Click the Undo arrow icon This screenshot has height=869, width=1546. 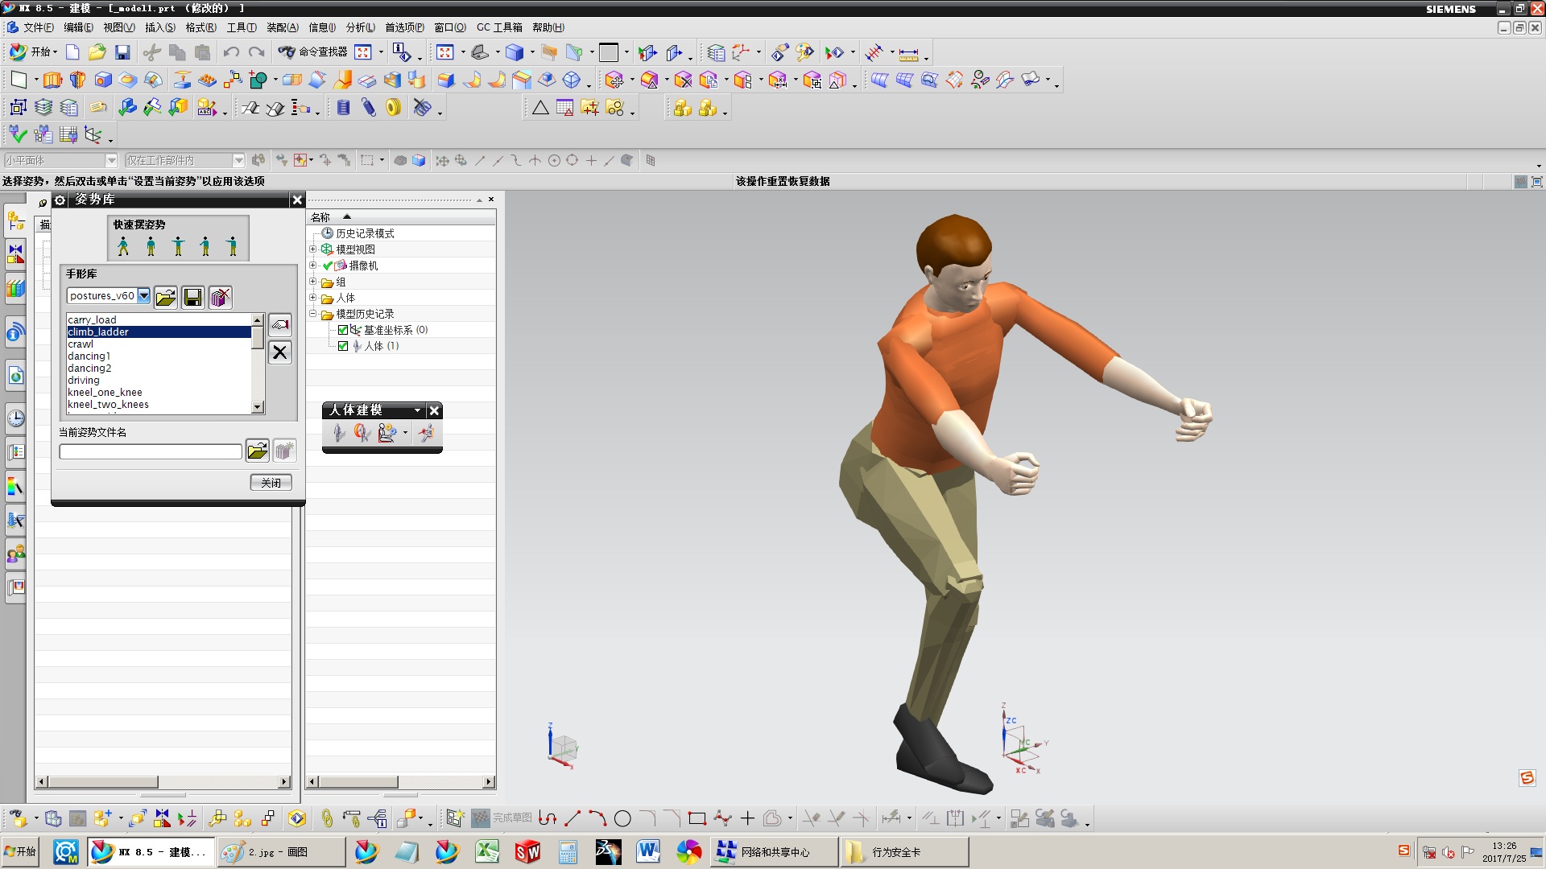tap(231, 52)
